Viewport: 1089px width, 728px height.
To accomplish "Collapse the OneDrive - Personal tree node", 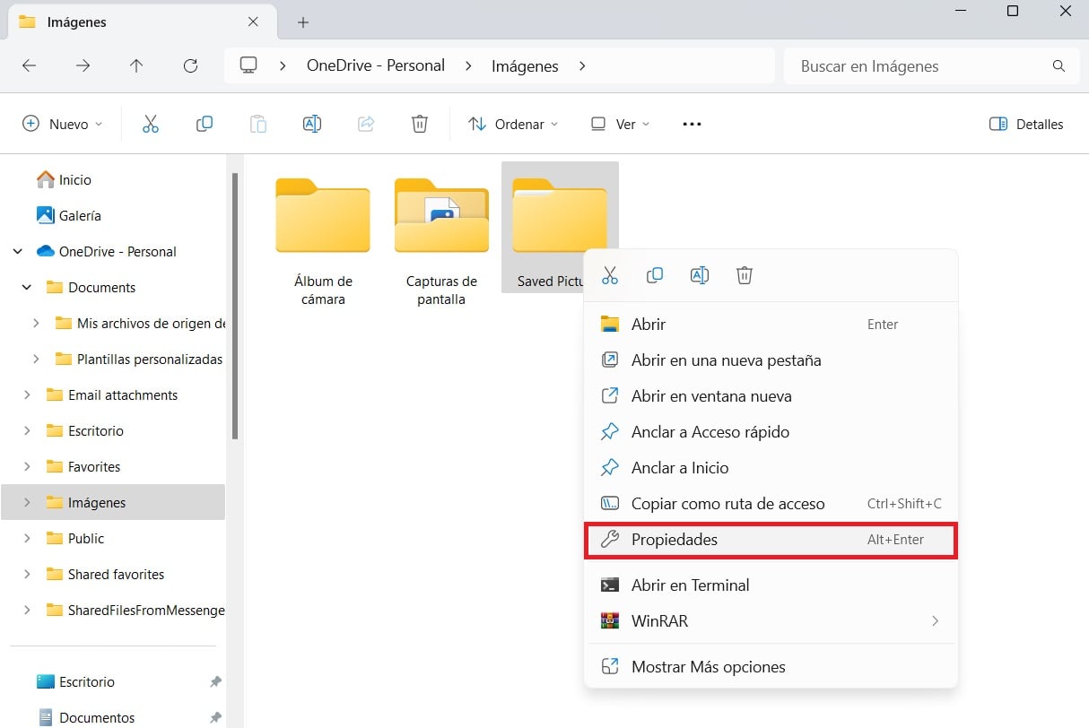I will (x=18, y=252).
